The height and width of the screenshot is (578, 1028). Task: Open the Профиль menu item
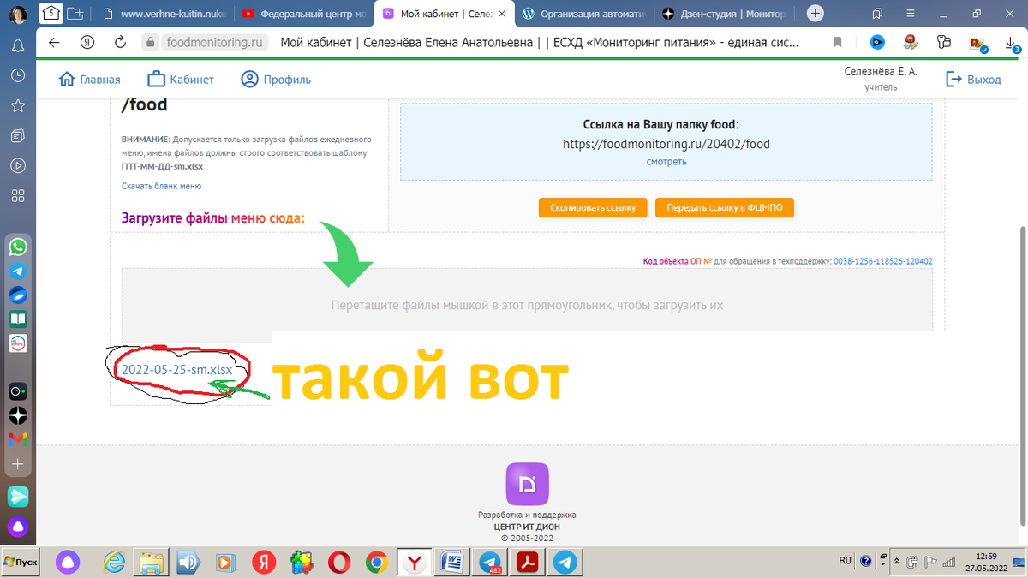tap(276, 80)
